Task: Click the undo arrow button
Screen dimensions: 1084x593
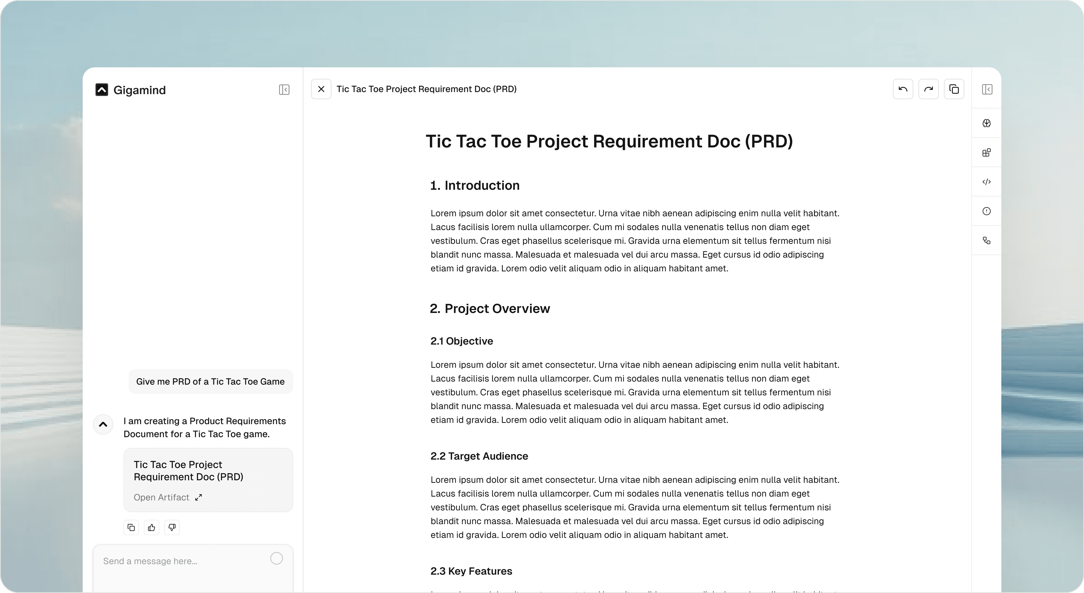Action: coord(903,89)
